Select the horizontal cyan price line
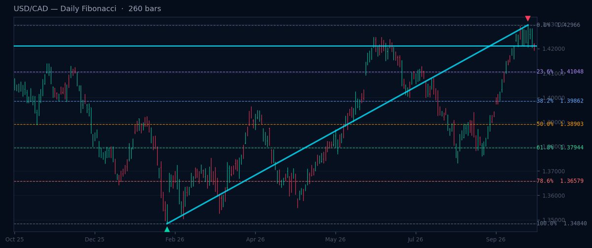 [275, 46]
